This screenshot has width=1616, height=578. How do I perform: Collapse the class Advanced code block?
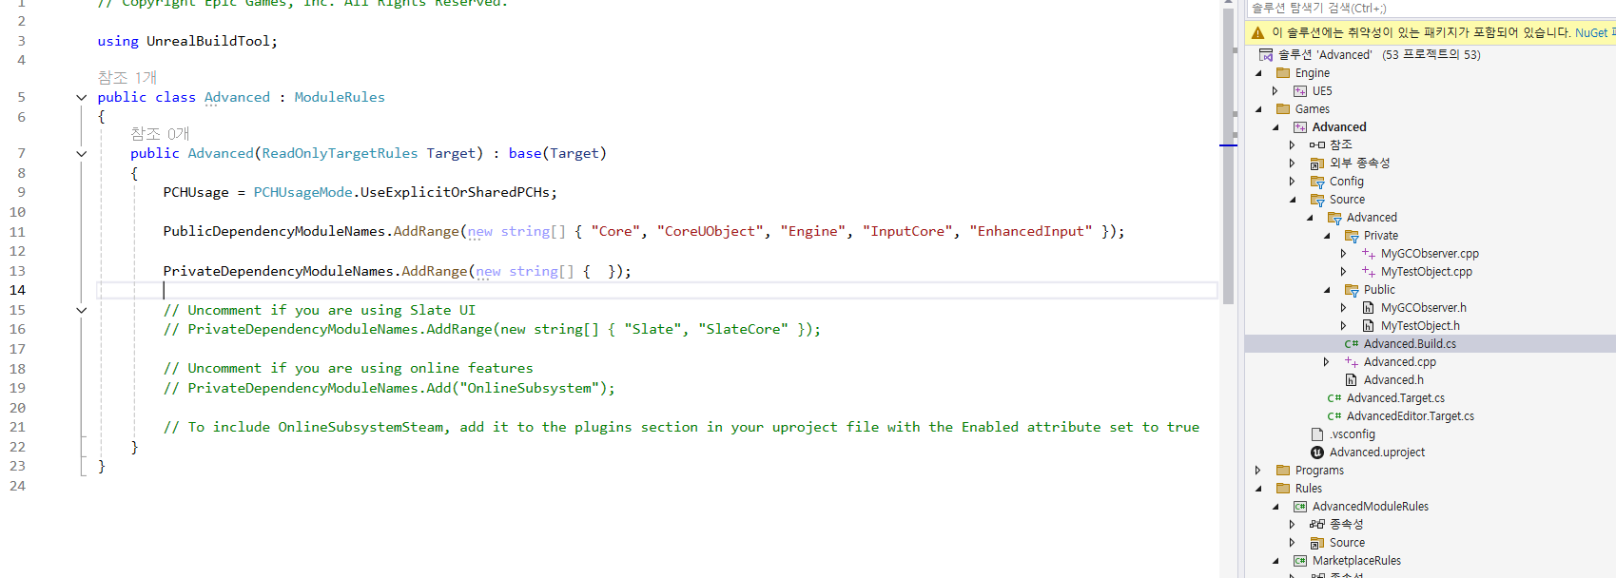(82, 97)
